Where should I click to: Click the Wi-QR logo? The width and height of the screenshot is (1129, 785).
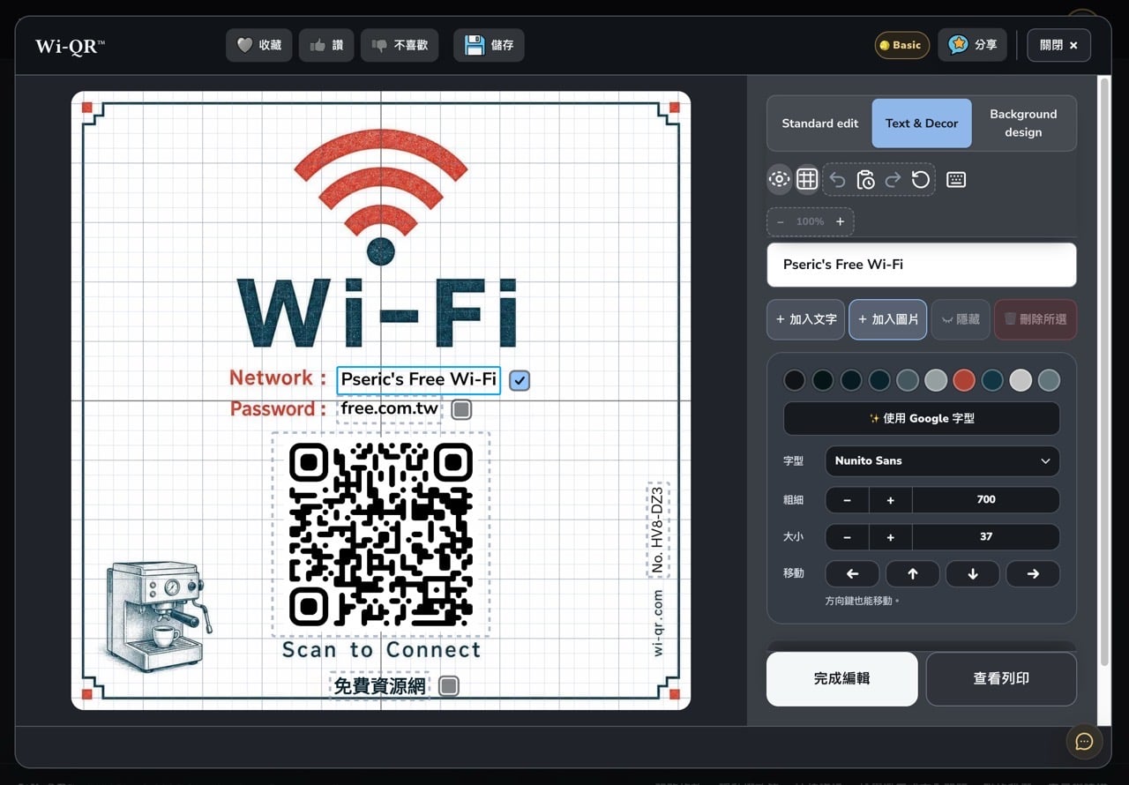(x=70, y=46)
